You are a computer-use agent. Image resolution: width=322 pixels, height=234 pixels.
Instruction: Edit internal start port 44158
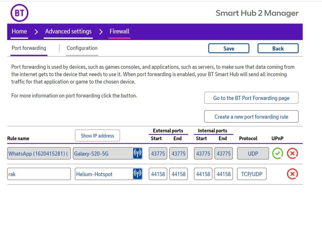(203, 174)
